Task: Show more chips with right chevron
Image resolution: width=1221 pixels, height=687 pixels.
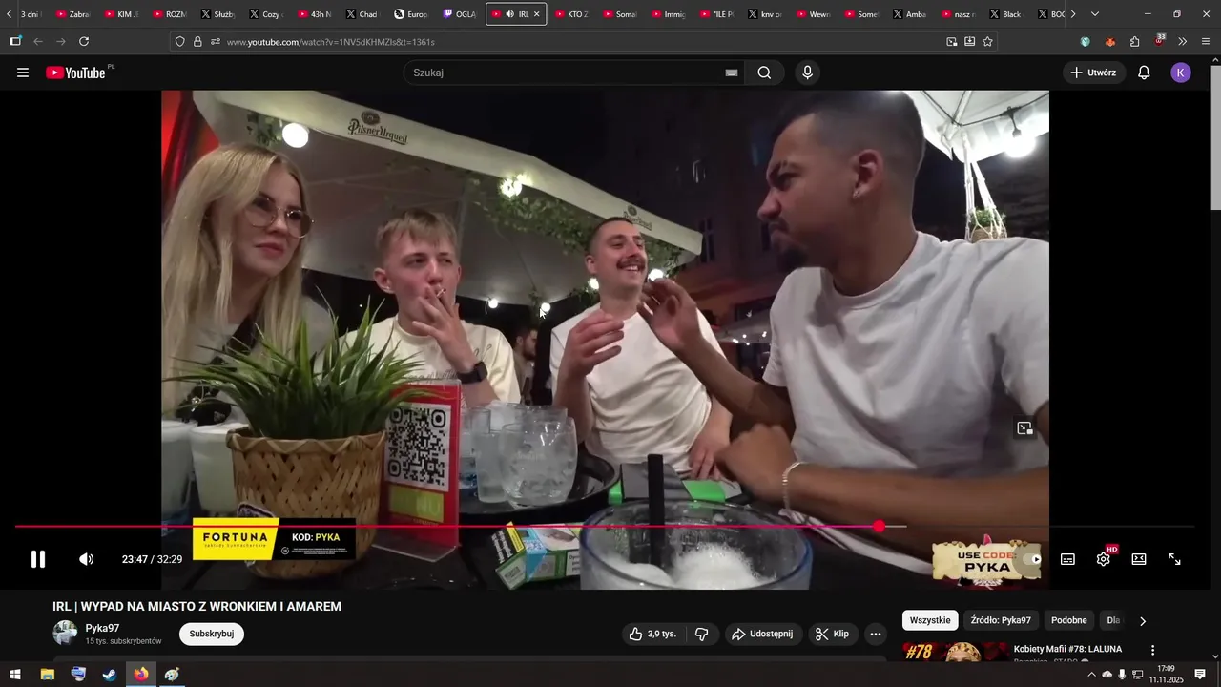Action: click(x=1143, y=621)
